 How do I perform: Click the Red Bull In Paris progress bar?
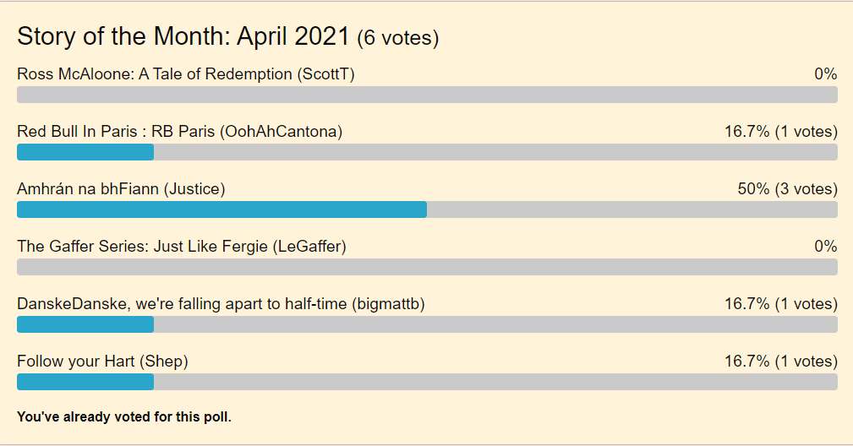click(427, 152)
